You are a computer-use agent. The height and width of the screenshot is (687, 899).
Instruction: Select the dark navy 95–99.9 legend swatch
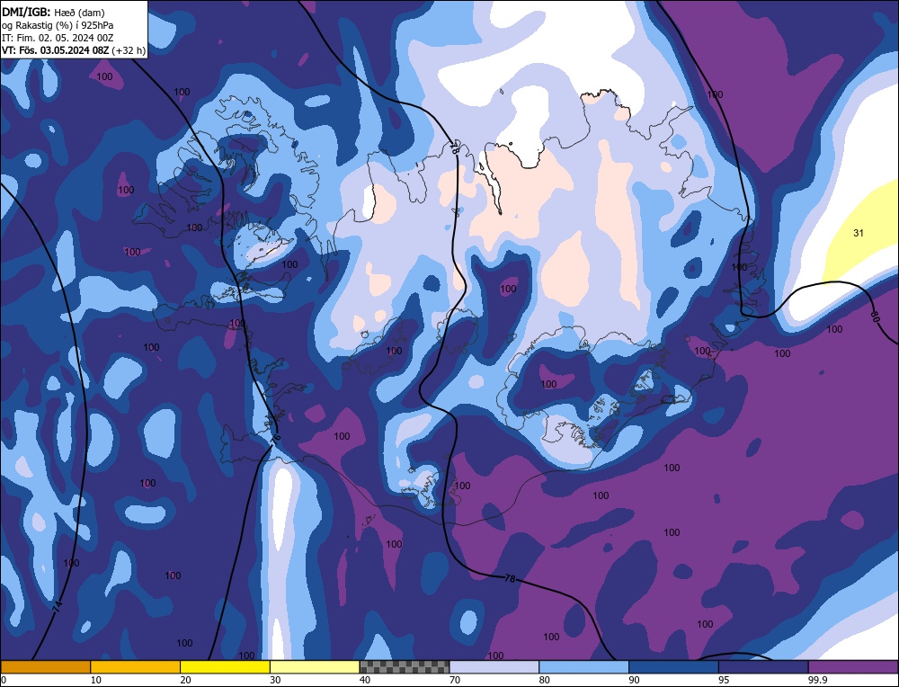coord(763,666)
